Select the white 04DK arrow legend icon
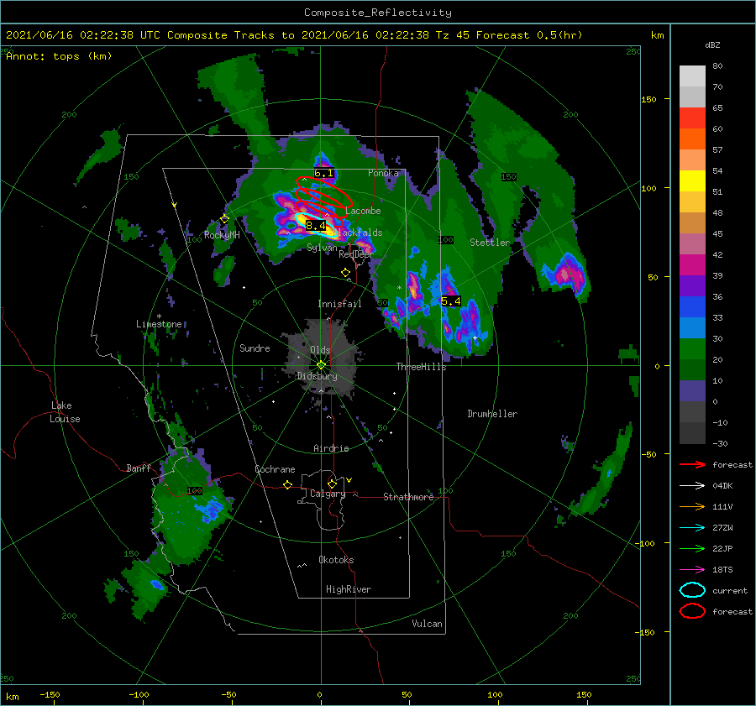This screenshot has height=706, width=756. point(692,485)
